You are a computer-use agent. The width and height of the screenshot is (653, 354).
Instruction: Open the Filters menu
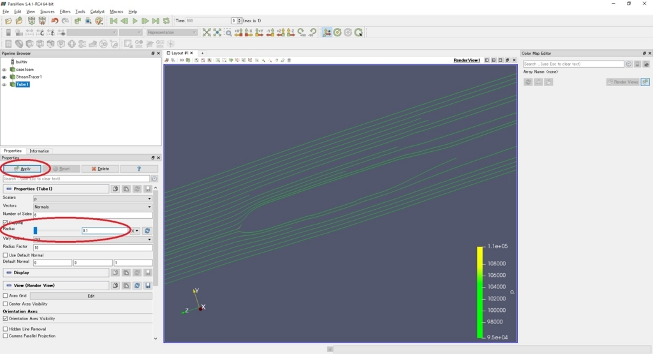tap(65, 11)
